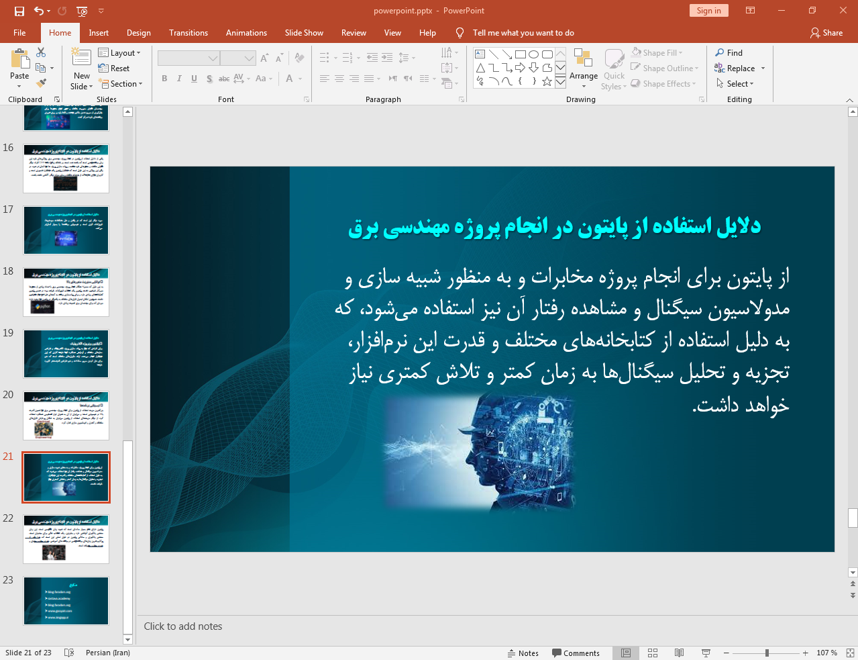Viewport: 858px width, 660px height.
Task: Toggle Strikethrough formatting
Action: click(x=224, y=79)
